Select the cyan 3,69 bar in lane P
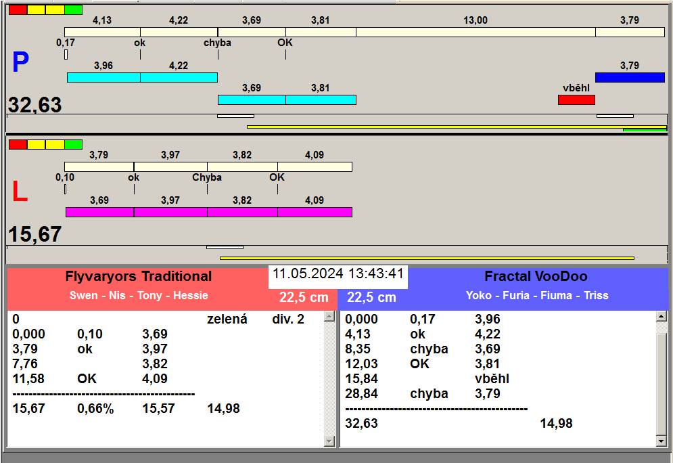This screenshot has width=673, height=463. [x=252, y=100]
